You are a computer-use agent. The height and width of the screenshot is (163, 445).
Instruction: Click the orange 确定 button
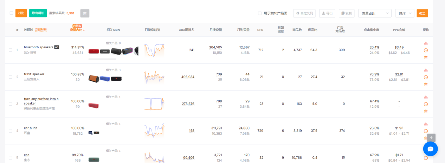coord(422,13)
